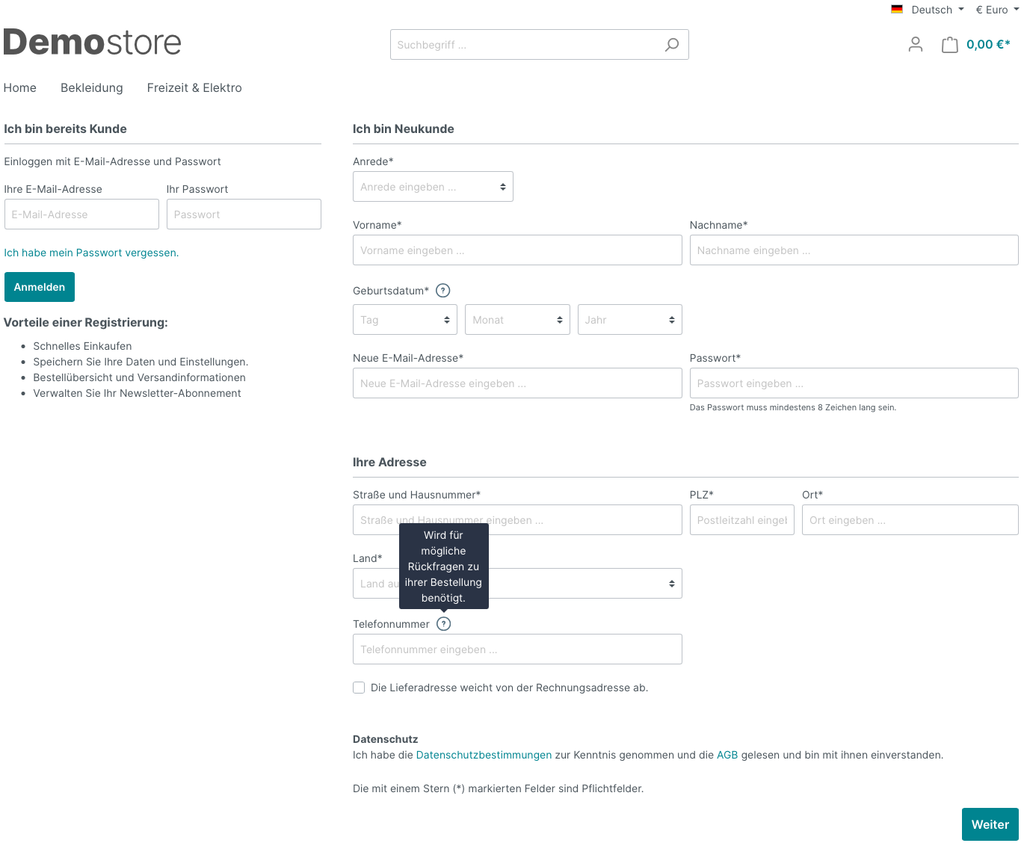Open the Jahr birthday dropdown

(630, 320)
